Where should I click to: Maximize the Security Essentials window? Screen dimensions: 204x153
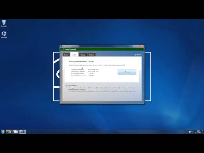point(137,46)
